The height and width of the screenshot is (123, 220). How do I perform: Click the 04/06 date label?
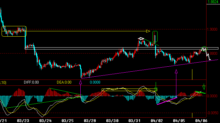(x=201, y=120)
